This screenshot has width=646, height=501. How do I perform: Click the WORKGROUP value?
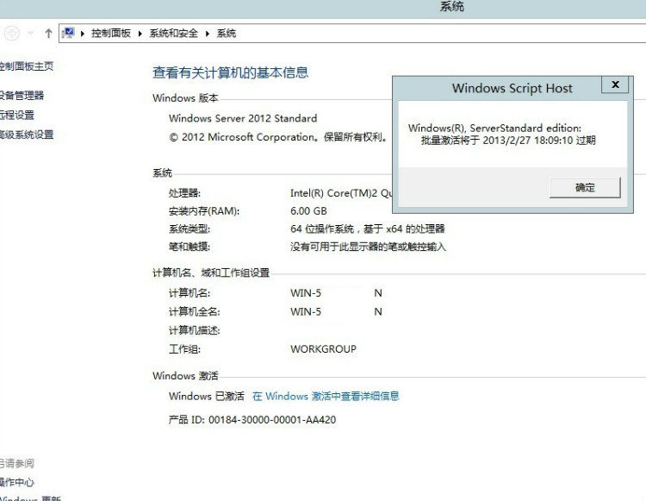point(323,349)
